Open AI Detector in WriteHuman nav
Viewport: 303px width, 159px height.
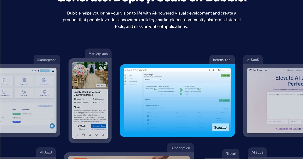click(x=290, y=70)
